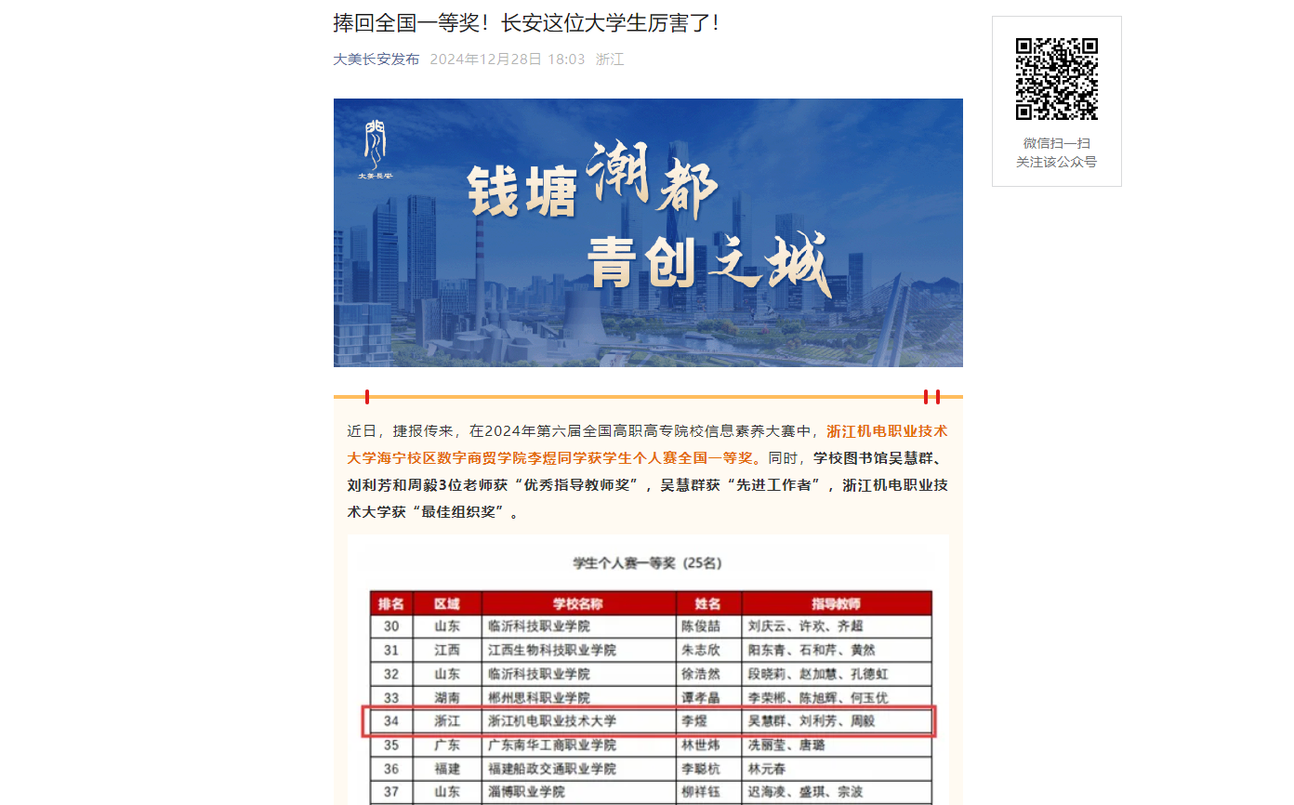Click 江西生物科技职业学院 in the table
This screenshot has width=1294, height=805.
point(552,650)
